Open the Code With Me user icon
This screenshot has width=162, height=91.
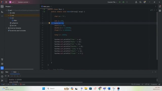point(136,2)
